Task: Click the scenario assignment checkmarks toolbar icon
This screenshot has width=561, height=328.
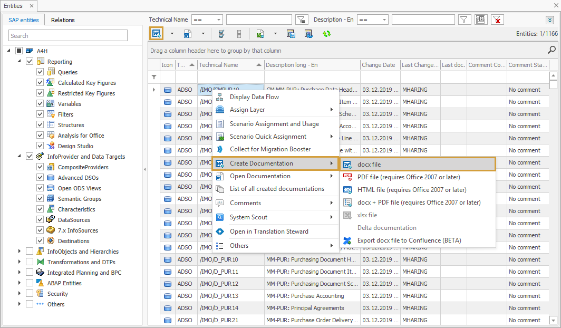Action: (x=221, y=33)
